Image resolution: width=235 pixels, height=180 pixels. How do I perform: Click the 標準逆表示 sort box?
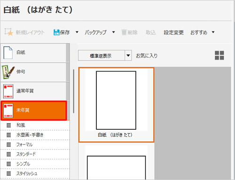(x=102, y=55)
